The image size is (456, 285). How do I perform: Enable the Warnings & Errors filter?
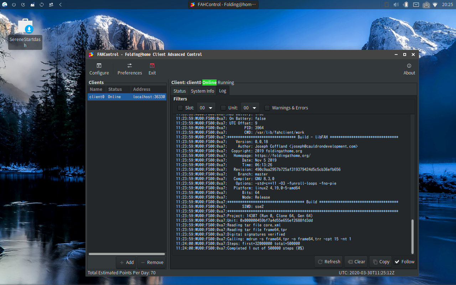pyautogui.click(x=267, y=108)
